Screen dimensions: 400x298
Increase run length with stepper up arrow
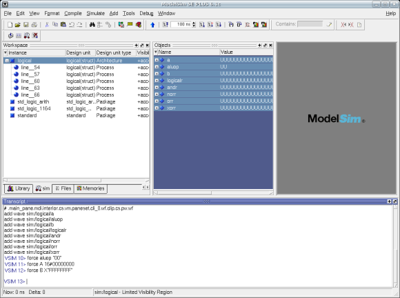pos(194,23)
